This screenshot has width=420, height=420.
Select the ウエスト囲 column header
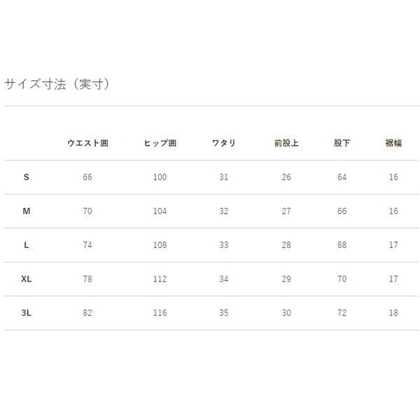pos(87,143)
